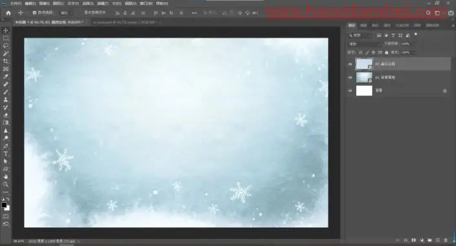
Task: Select the Move tool in the toolbar
Action: (6, 30)
